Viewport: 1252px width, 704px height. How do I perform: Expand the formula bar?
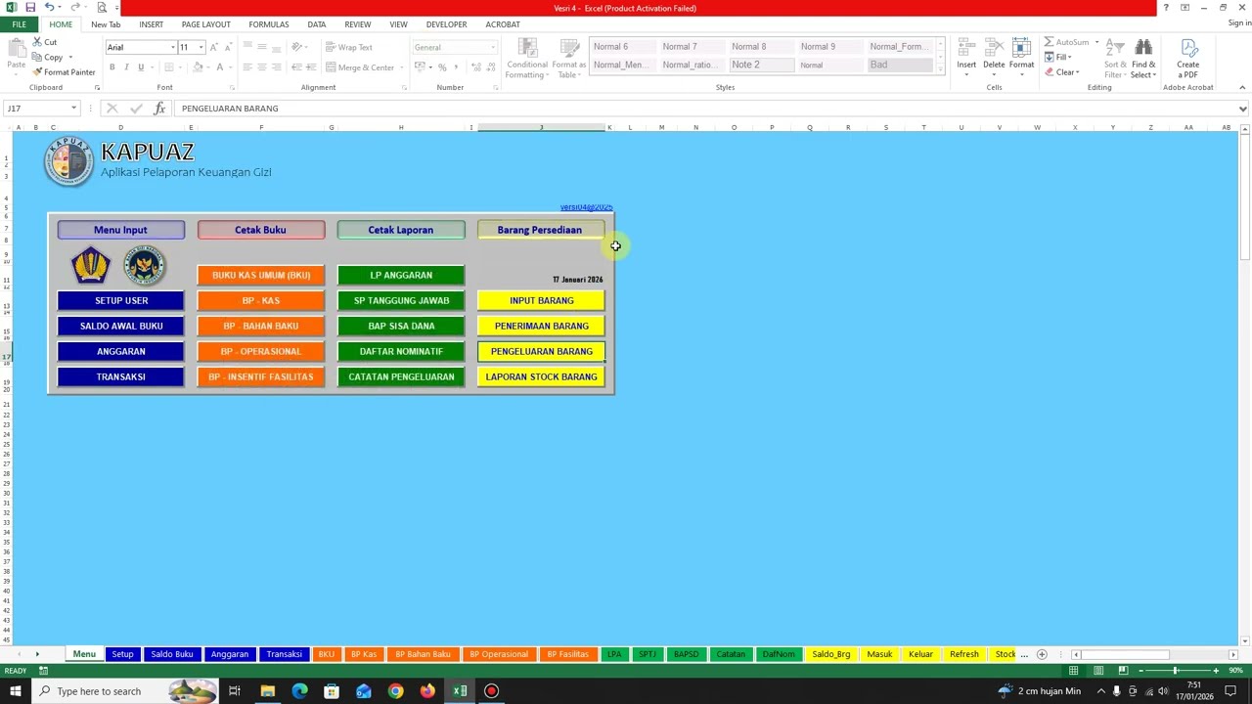1242,109
